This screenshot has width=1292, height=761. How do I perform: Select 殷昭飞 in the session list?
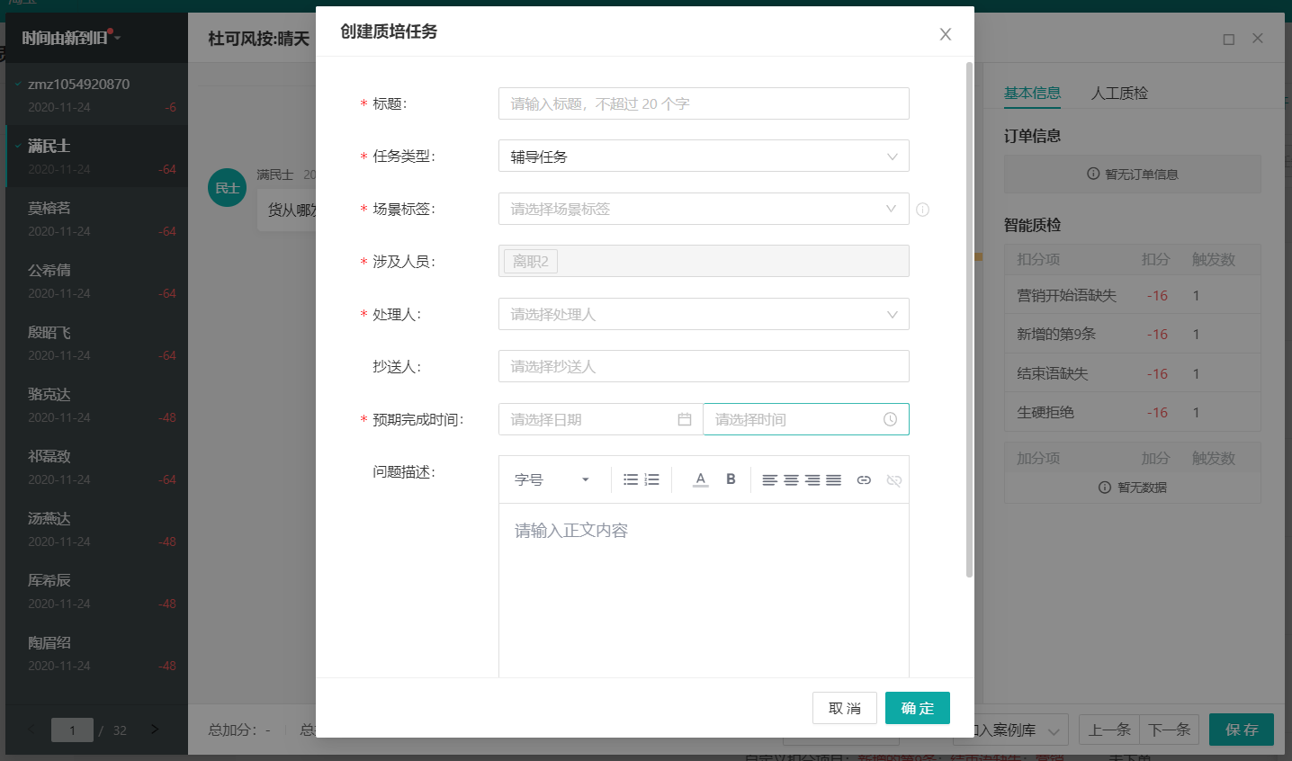96,343
